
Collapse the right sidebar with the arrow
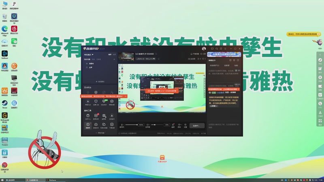tap(320, 55)
